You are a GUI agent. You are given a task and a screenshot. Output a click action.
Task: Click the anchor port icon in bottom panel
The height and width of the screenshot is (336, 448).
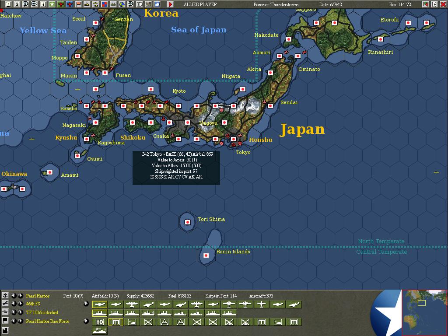[5, 295]
